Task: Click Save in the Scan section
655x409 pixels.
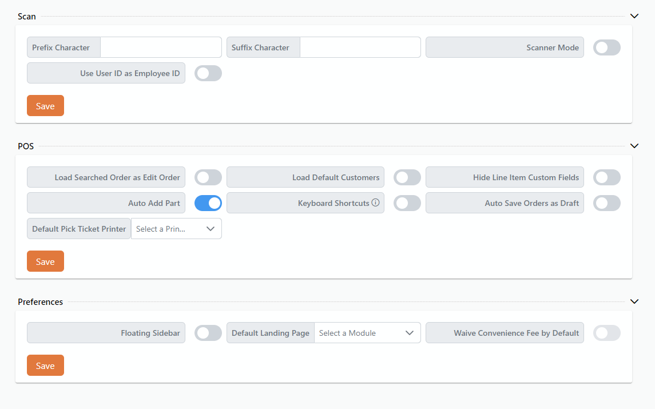Action: pos(45,106)
